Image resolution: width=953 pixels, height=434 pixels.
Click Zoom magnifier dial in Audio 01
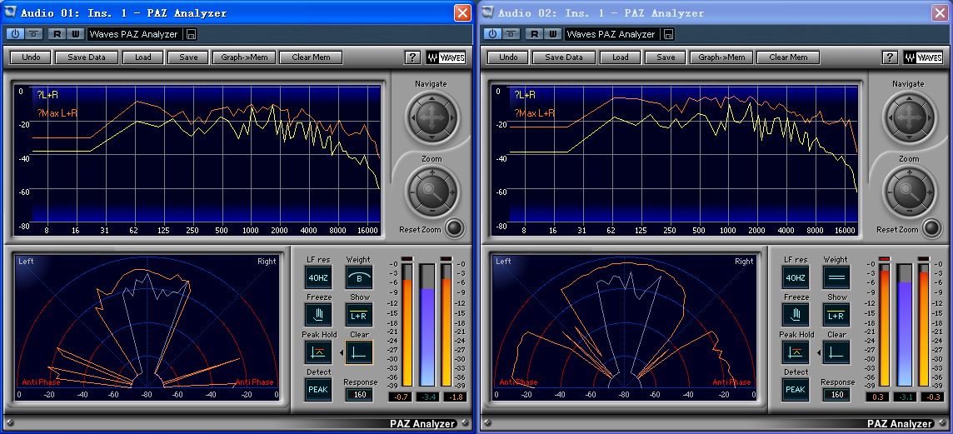[x=432, y=192]
